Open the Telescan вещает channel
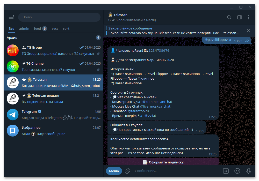 click(x=54, y=99)
